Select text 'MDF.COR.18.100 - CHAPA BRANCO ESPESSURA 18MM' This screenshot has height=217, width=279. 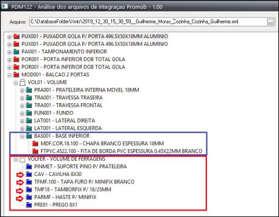(x=102, y=144)
